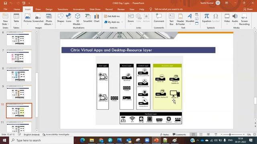Expand My Add-ins dropdown arrow
The image size is (257, 144).
[x=122, y=22]
